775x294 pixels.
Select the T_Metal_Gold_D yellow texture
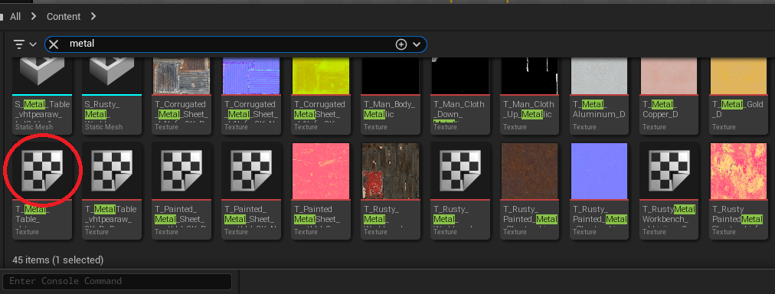(x=738, y=76)
